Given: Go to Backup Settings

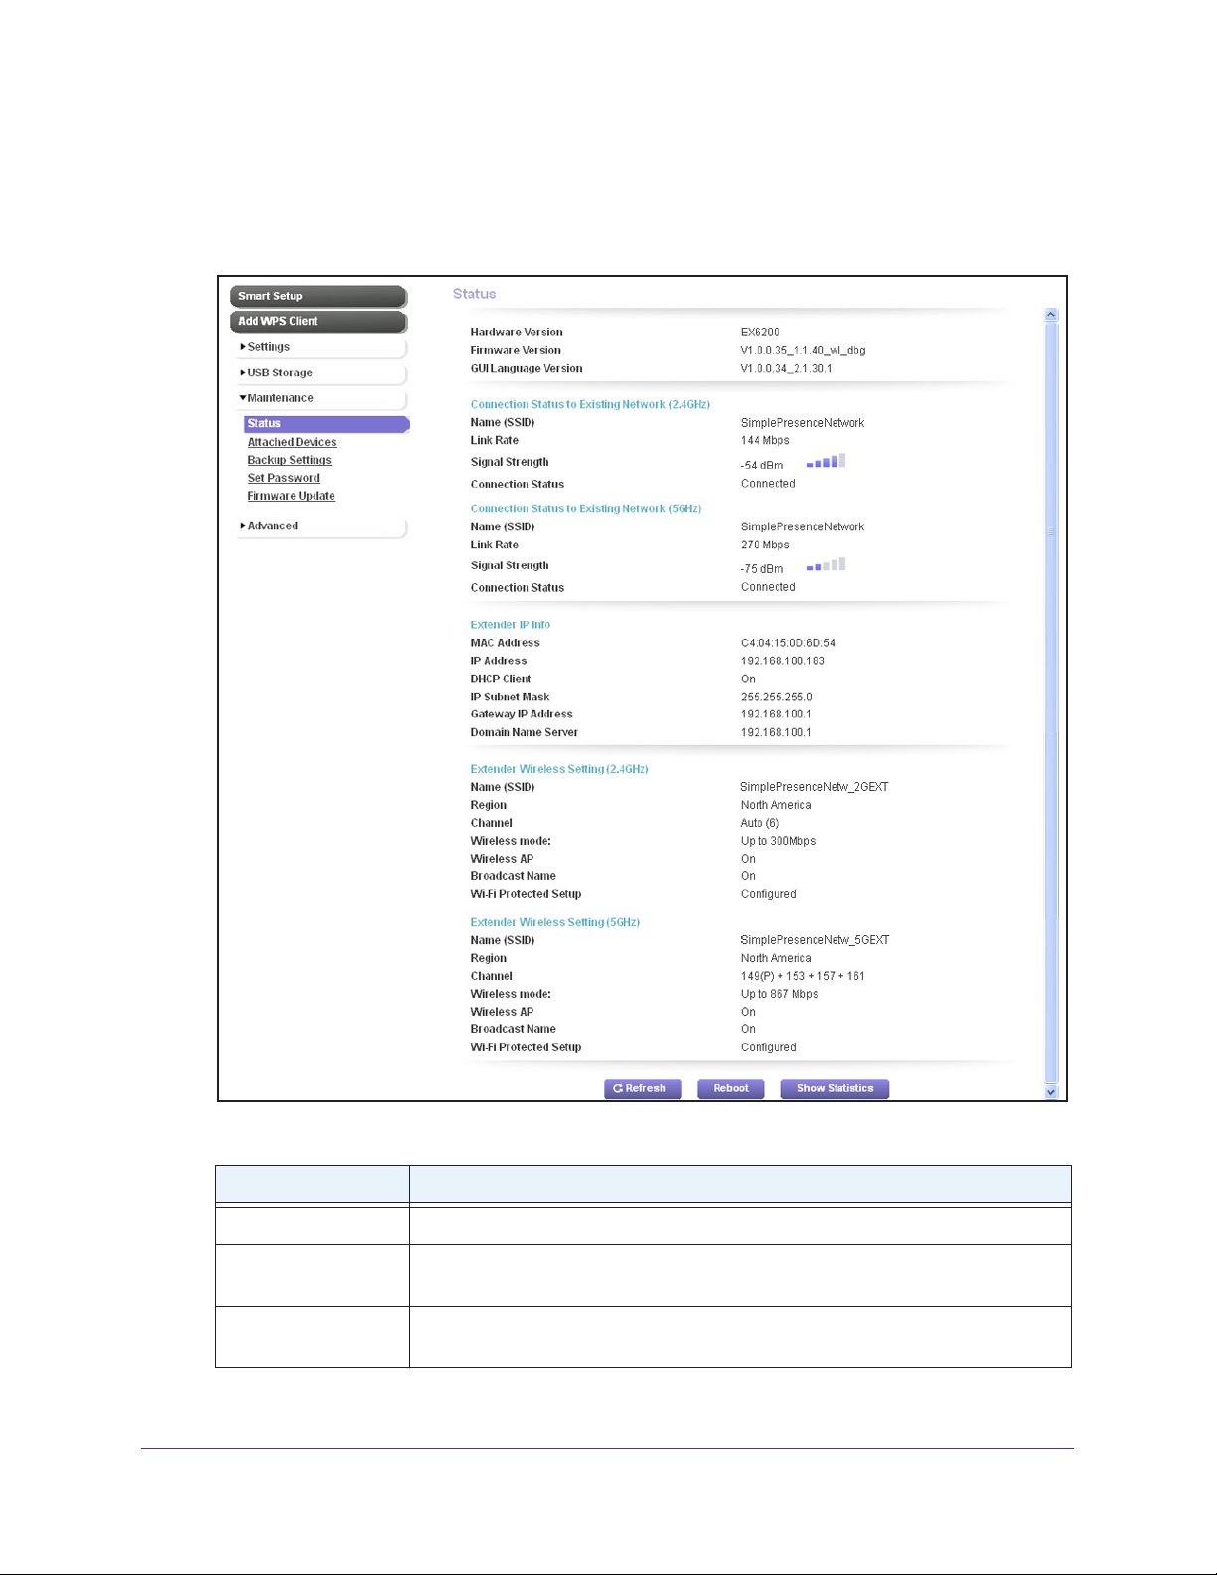Looking at the screenshot, I should (289, 460).
